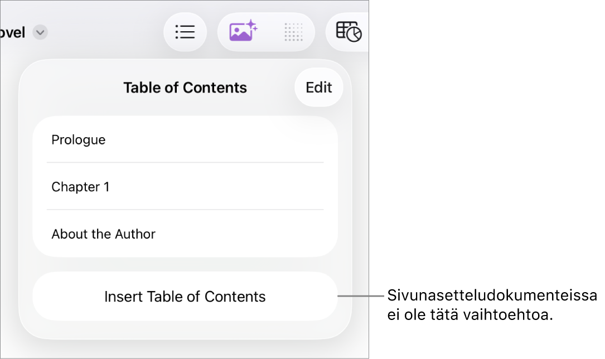
Task: Expand the document title chevron
Action: click(40, 33)
